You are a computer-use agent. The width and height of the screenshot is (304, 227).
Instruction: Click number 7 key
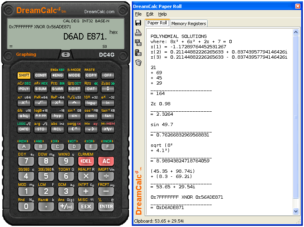pos(26,161)
